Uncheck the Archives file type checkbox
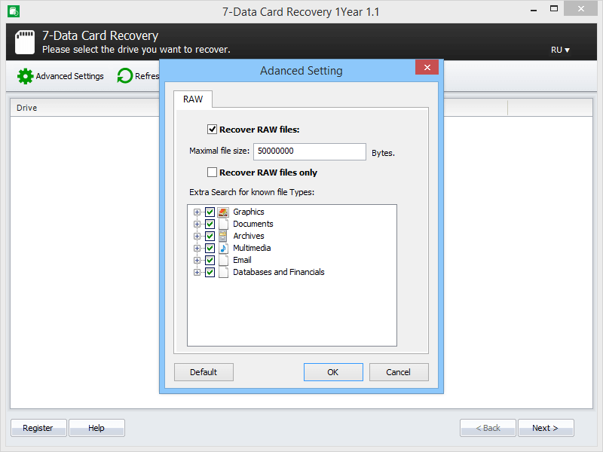The image size is (603, 452). point(210,236)
